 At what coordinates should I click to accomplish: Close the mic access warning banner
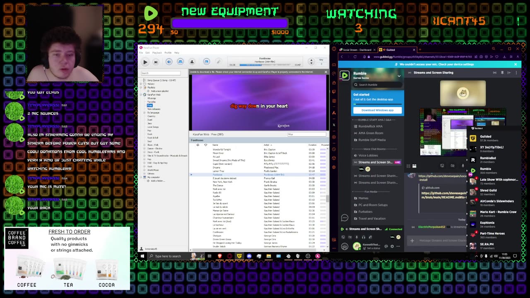[516, 65]
